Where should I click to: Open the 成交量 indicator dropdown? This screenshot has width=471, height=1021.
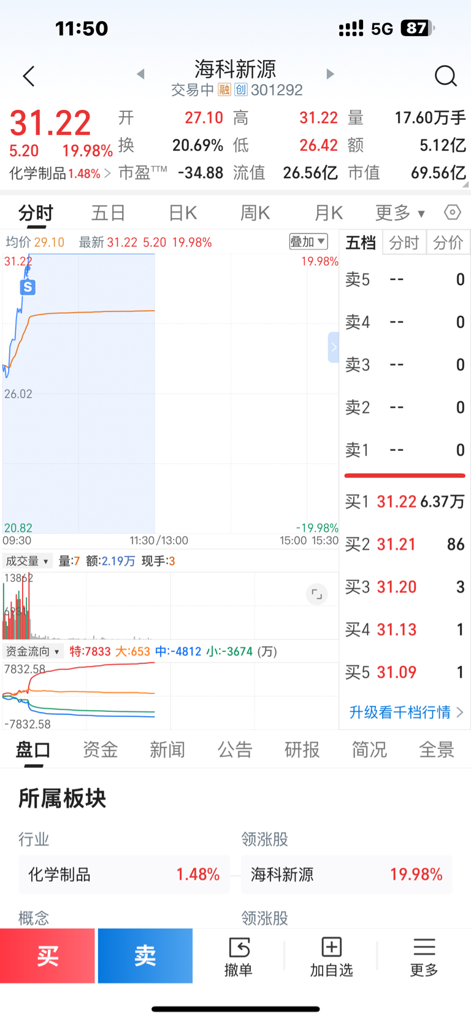(27, 561)
